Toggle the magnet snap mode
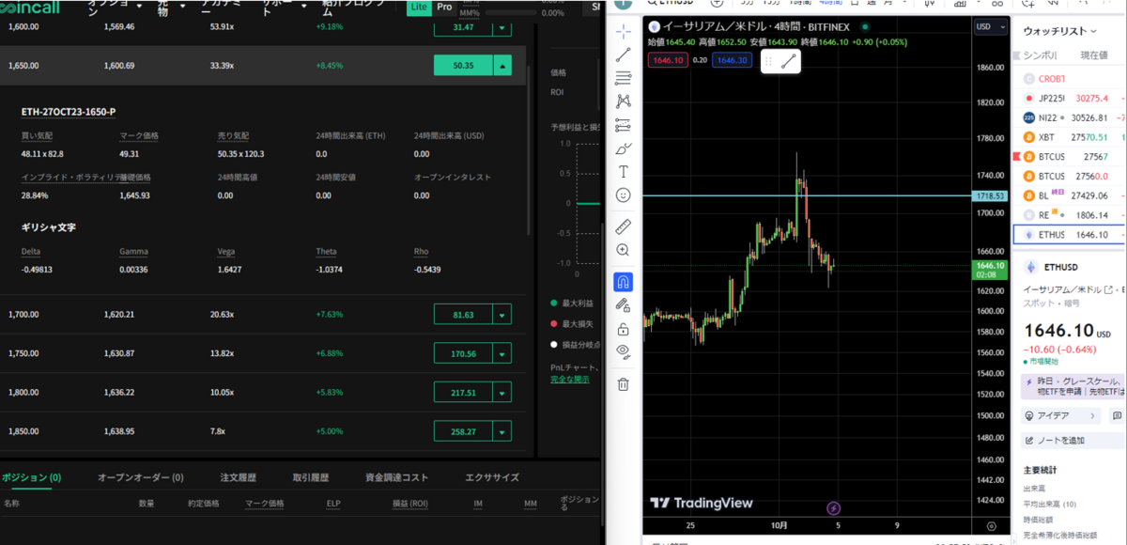The width and height of the screenshot is (1127, 545). 624,282
